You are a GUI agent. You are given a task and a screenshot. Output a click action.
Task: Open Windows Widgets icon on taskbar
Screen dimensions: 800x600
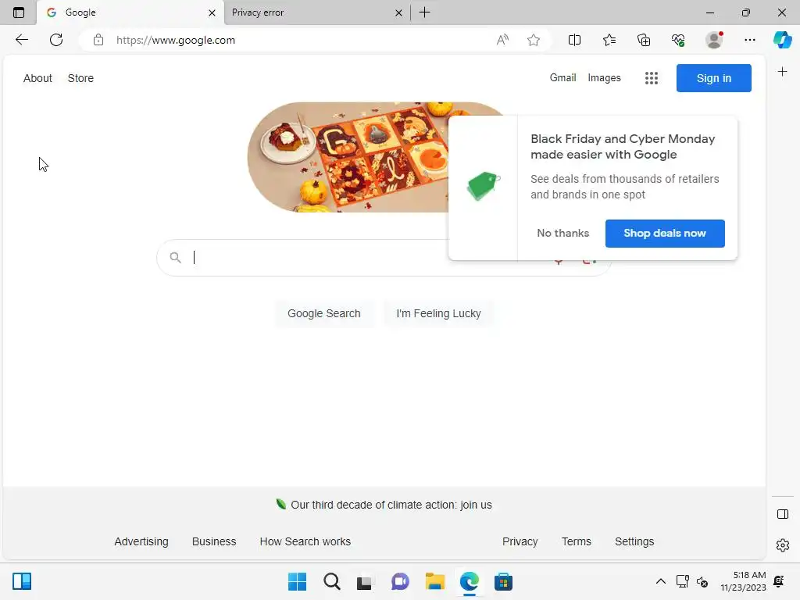point(22,581)
